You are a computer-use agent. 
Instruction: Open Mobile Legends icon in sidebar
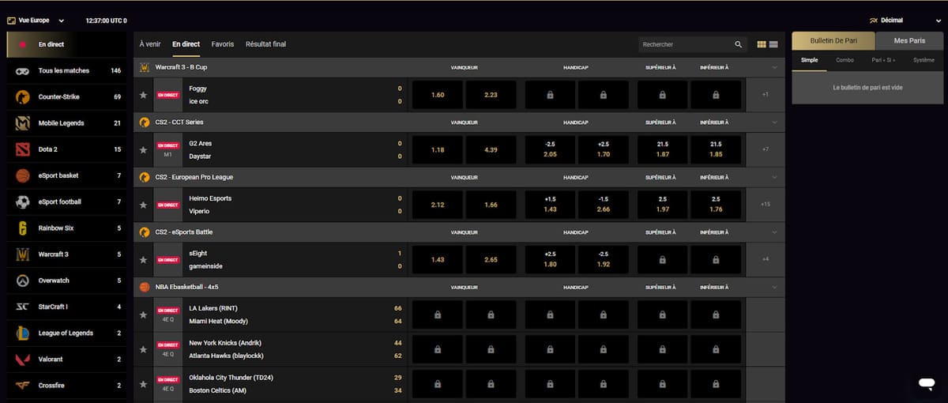[23, 123]
